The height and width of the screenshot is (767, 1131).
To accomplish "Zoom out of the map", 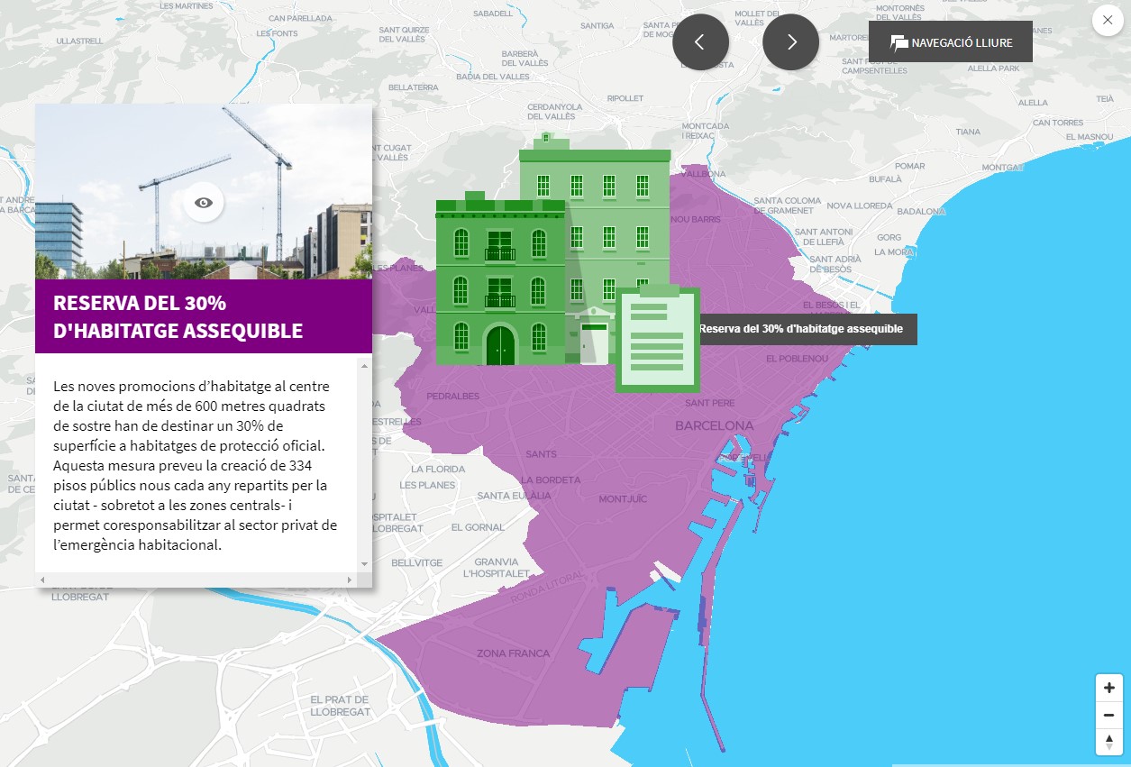I will pos(1108,716).
